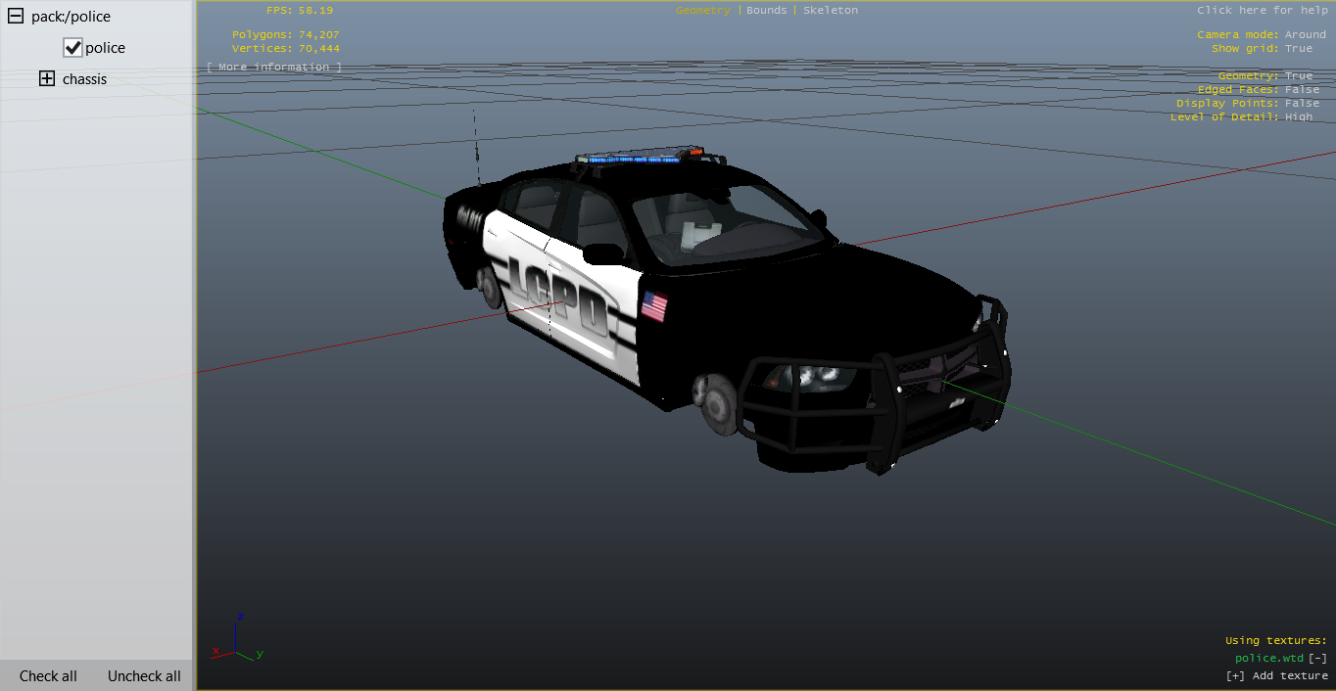Open the More information panel
This screenshot has height=691, width=1336.
pyautogui.click(x=274, y=68)
